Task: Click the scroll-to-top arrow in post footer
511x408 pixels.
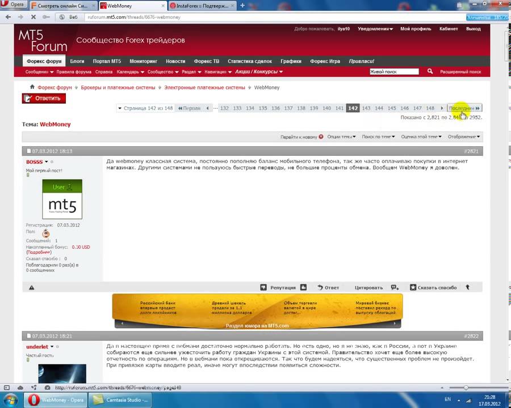Action: click(x=468, y=287)
